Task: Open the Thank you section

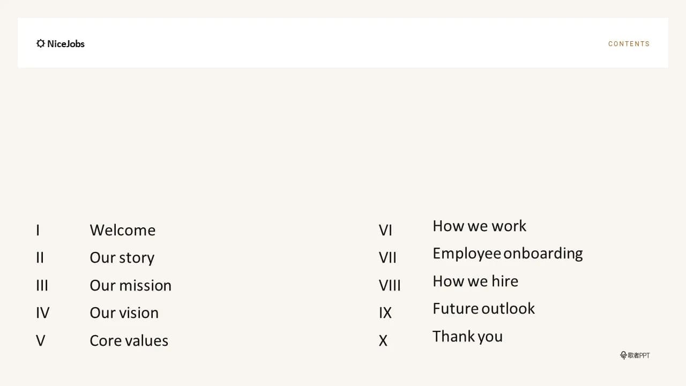Action: [468, 337]
